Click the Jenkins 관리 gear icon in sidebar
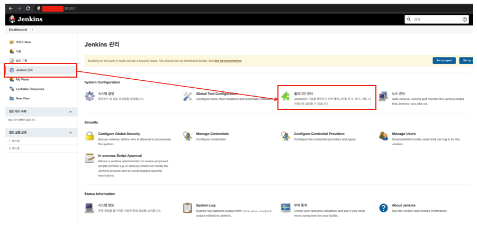 [12, 70]
